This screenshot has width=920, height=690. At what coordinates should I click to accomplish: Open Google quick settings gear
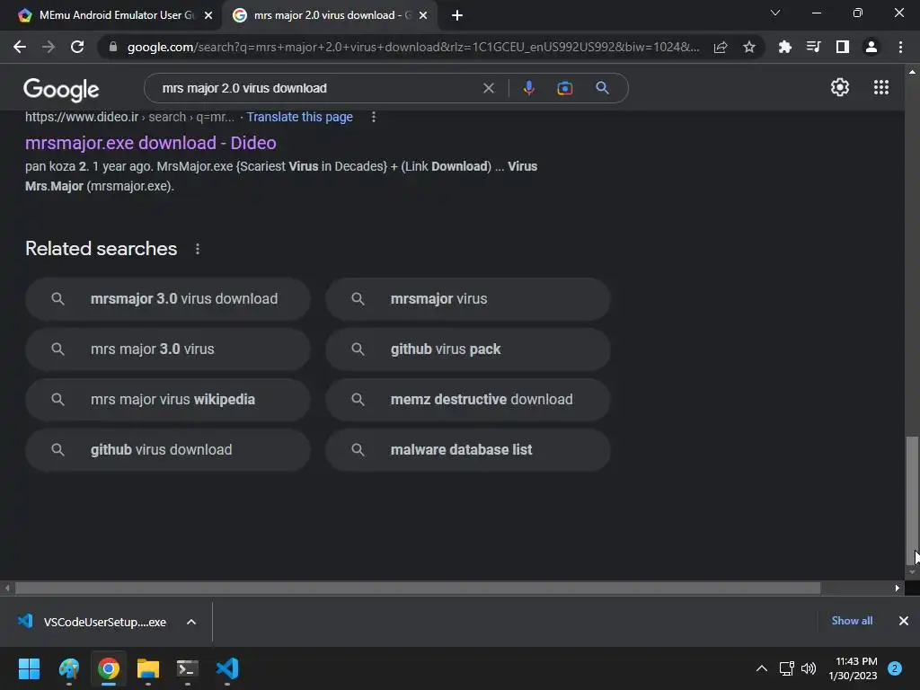pyautogui.click(x=840, y=87)
